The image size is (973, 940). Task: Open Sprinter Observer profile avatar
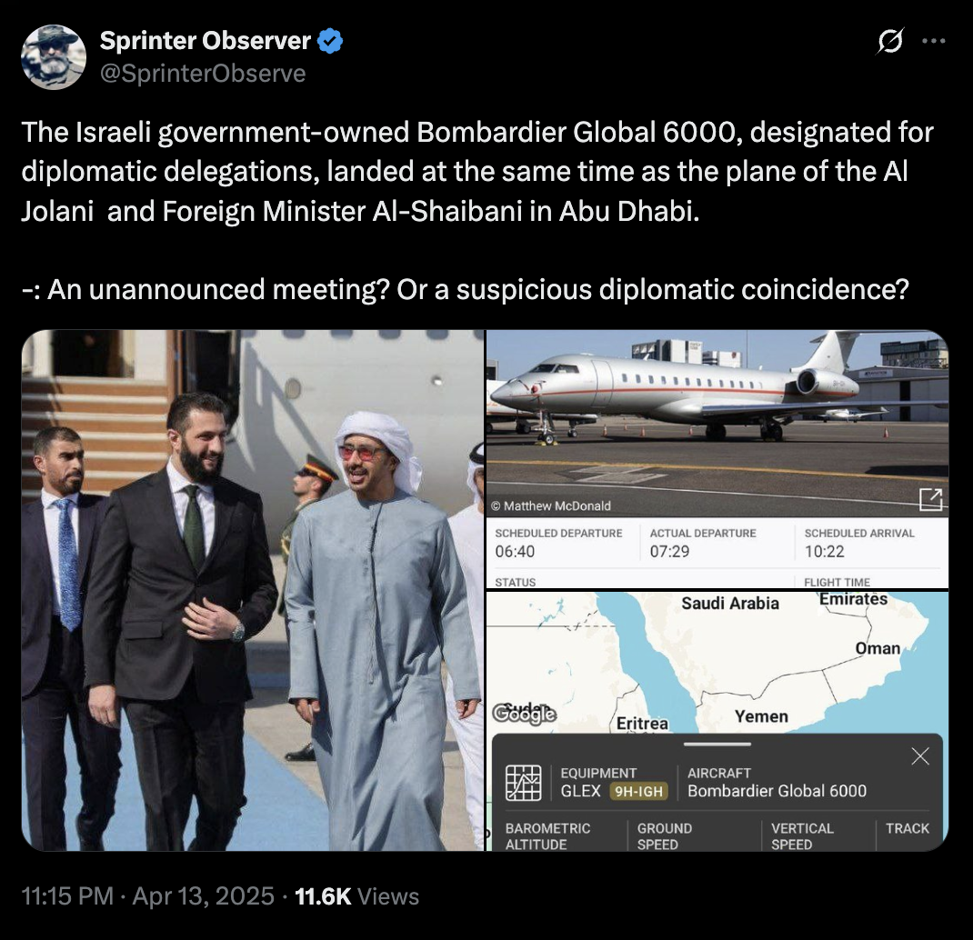tap(54, 57)
